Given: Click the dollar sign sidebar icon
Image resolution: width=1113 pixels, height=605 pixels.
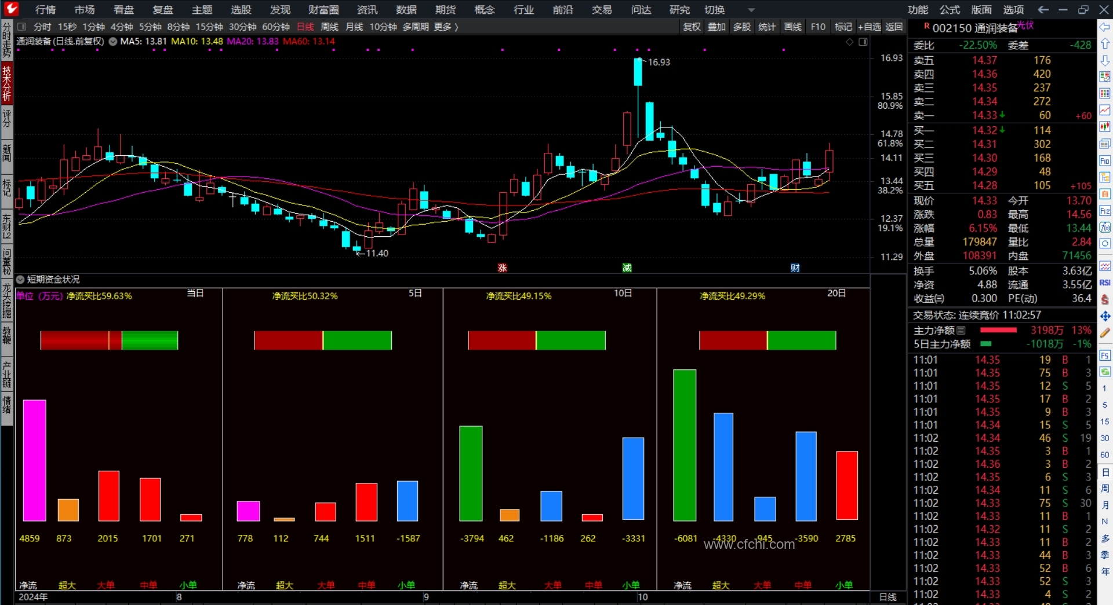Looking at the screenshot, I should click(1105, 299).
